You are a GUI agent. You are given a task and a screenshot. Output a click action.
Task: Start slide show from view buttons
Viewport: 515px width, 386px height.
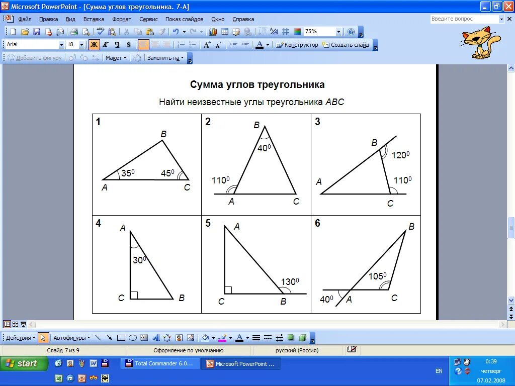(x=23, y=324)
